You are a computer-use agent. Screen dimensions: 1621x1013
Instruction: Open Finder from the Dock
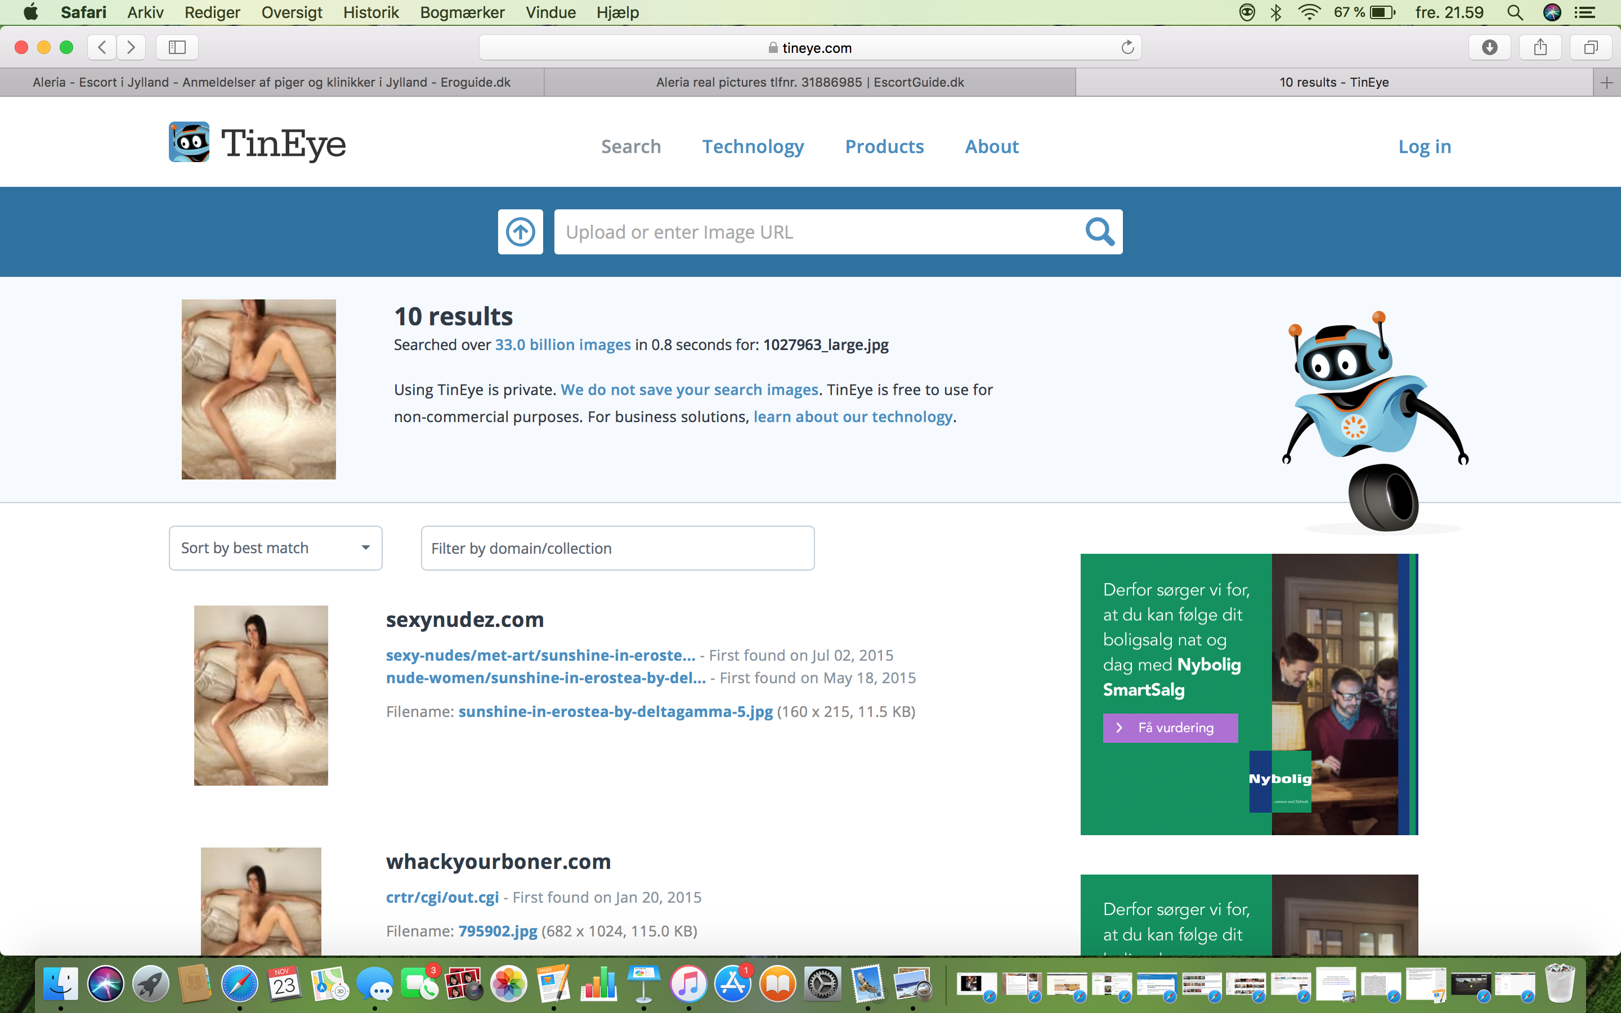coord(61,984)
